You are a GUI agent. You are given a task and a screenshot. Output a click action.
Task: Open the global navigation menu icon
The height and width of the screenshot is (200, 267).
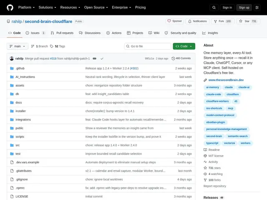click(x=257, y=7)
